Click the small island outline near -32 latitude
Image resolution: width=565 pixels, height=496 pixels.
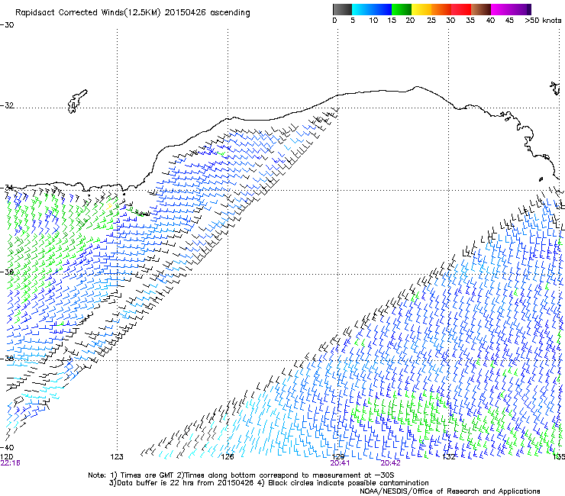[x=77, y=101]
